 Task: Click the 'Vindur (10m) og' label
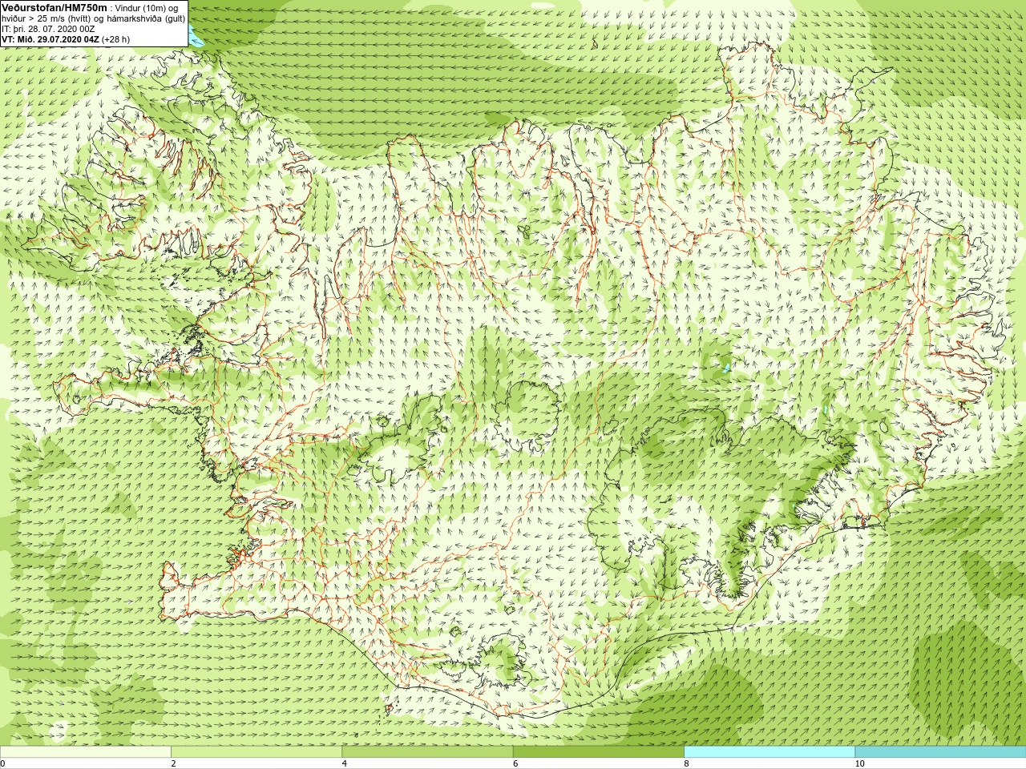tap(147, 7)
